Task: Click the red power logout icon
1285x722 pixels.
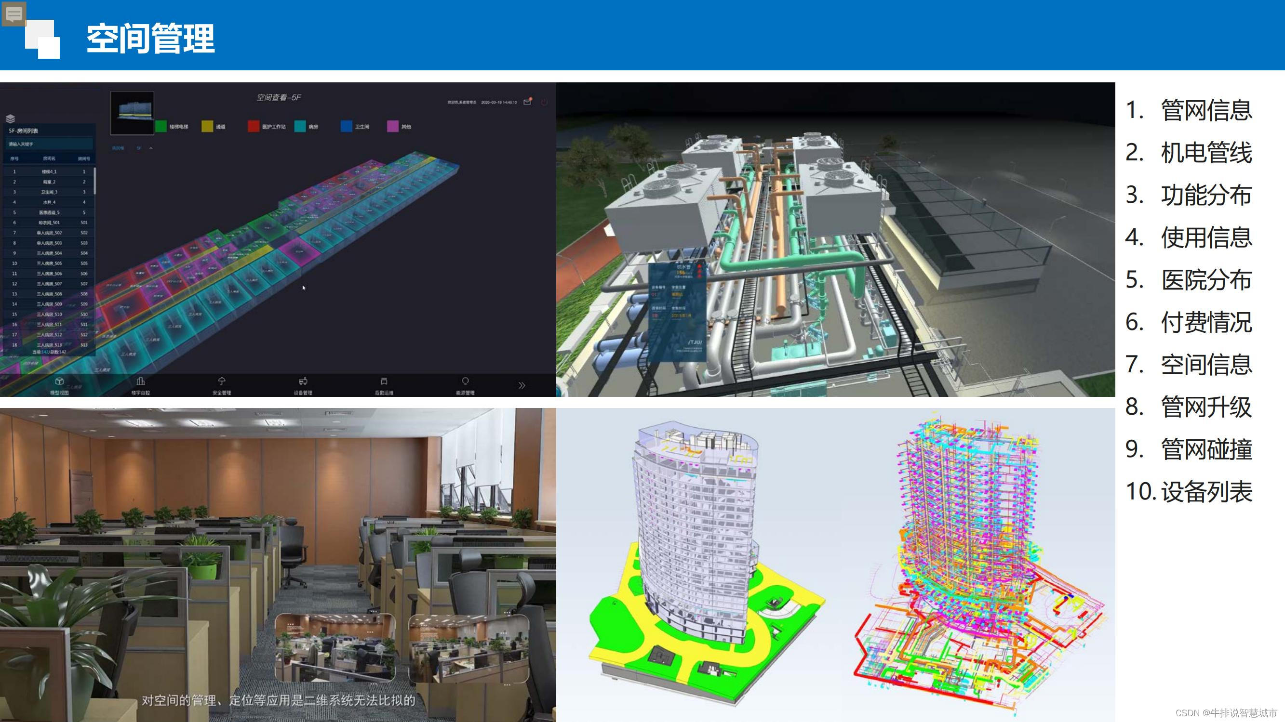Action: 544,102
